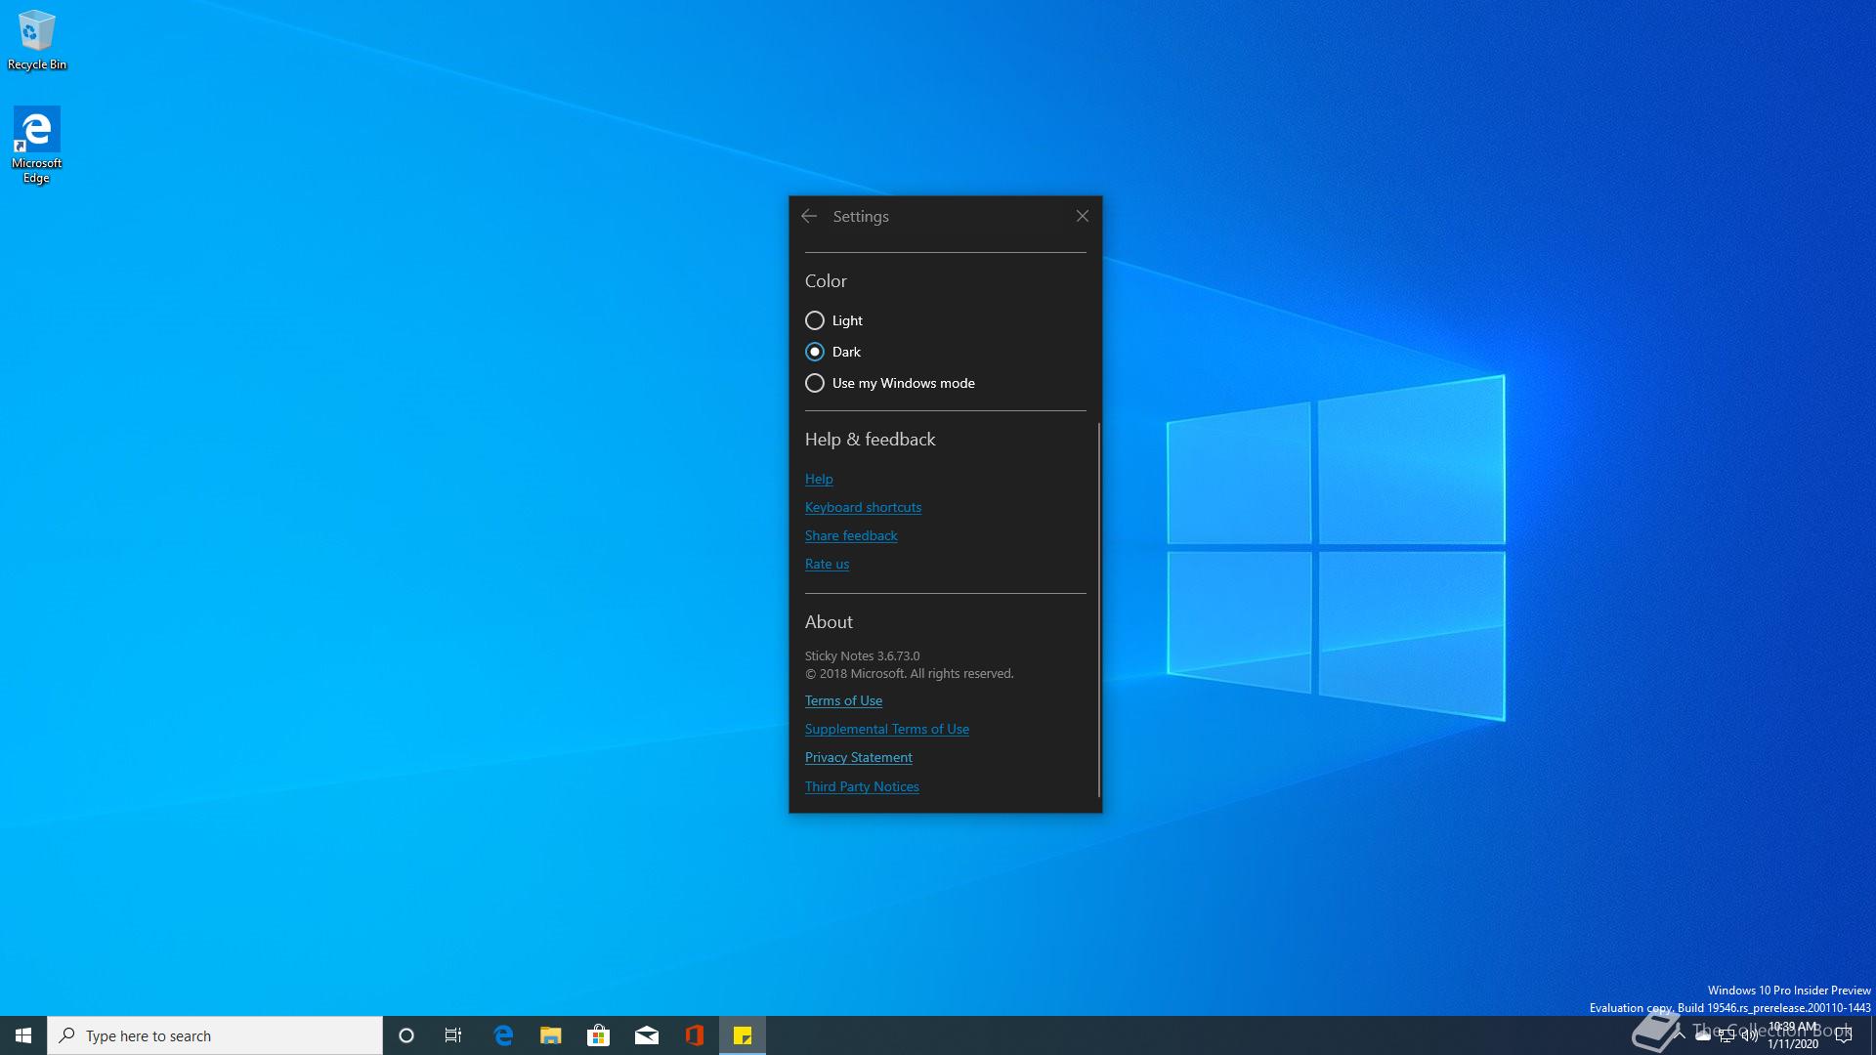
Task: Open Third Party Notices link
Action: 862,786
